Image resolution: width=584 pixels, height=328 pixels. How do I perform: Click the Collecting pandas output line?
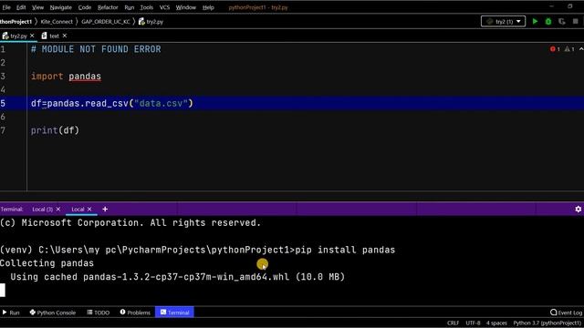pos(47,263)
